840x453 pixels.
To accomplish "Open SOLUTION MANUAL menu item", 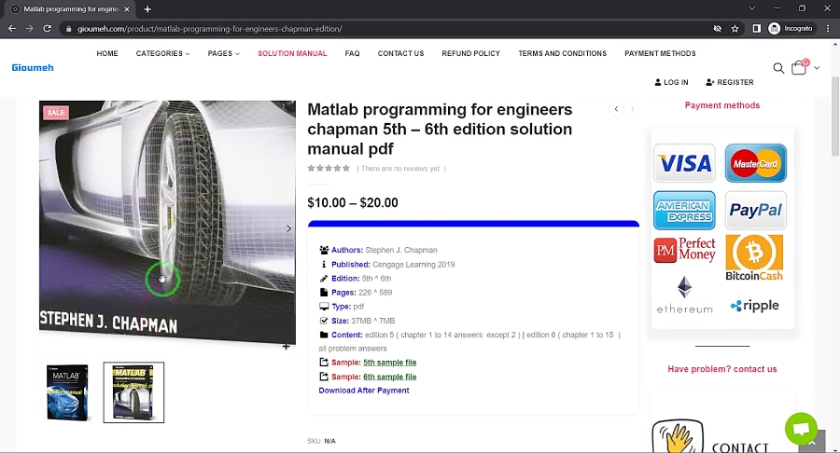I will pyautogui.click(x=292, y=53).
